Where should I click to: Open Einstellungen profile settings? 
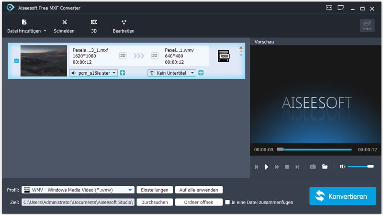click(155, 190)
